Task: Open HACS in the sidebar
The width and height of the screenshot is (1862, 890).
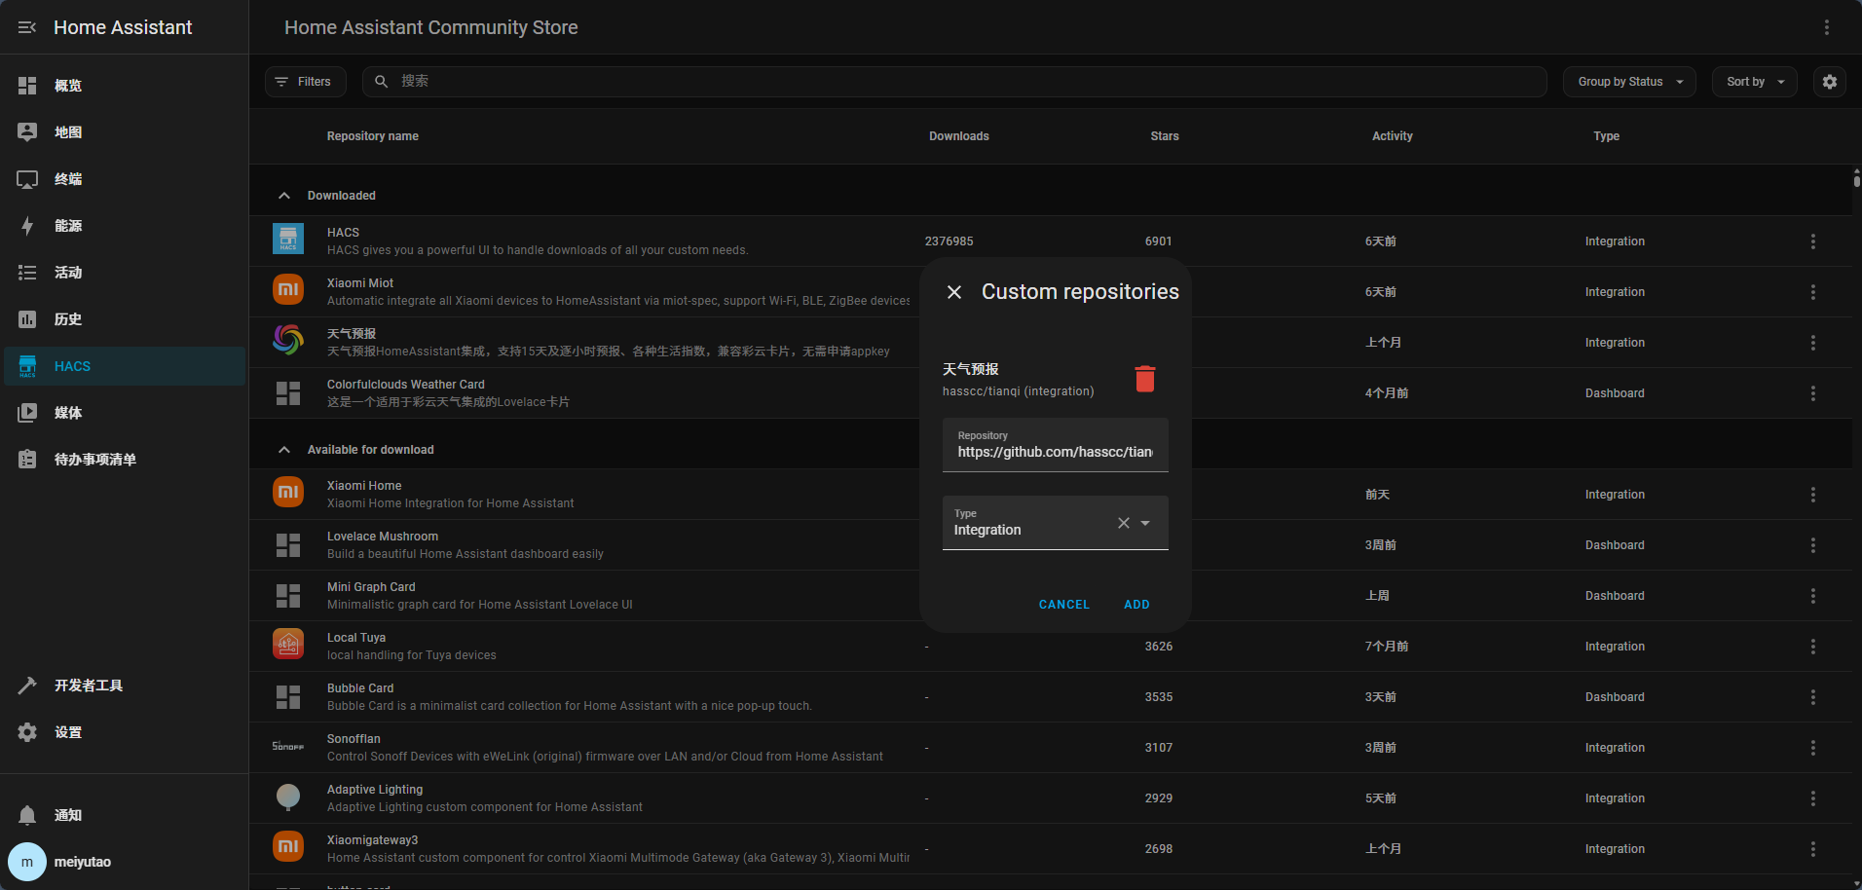Action: click(72, 366)
